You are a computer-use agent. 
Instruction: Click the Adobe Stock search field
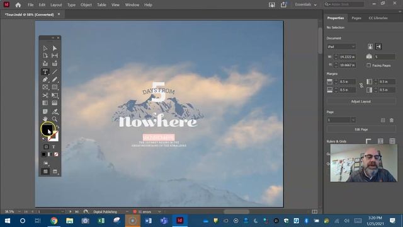344,4
